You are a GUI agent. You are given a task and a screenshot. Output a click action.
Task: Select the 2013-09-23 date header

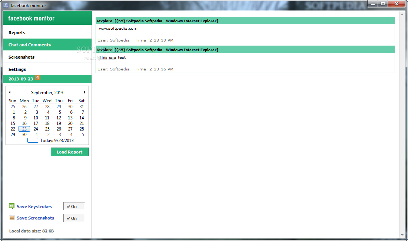[47, 79]
